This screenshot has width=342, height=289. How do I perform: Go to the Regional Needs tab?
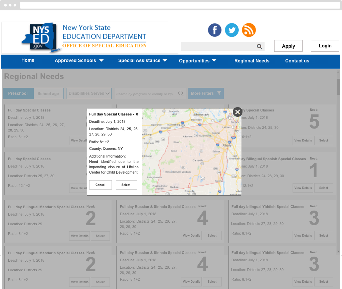pyautogui.click(x=252, y=61)
